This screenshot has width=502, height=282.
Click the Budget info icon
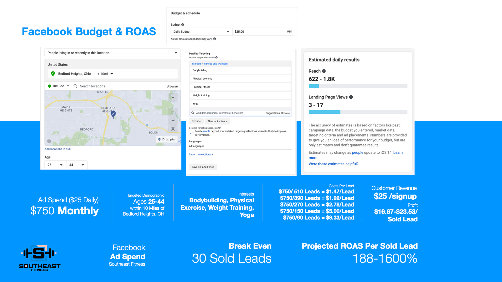[x=182, y=25]
